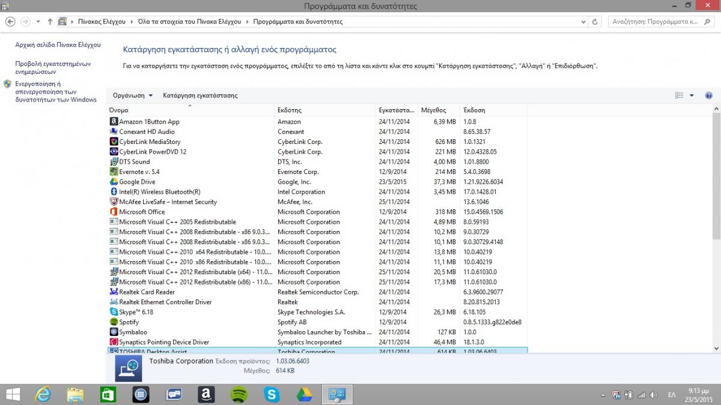Click publisher cell Spotify AB
The width and height of the screenshot is (721, 405).
point(293,322)
